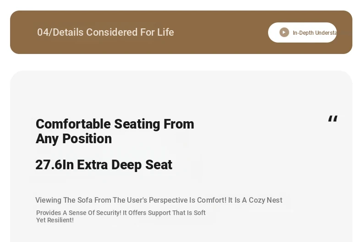This screenshot has width=362, height=242.
Task: Click the 'Any Position' headline line
Action: tap(74, 139)
